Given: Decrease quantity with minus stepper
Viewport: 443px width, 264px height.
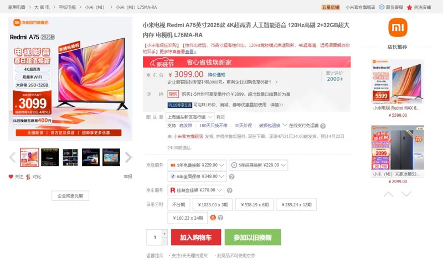Looking at the screenshot, I should point(164,241).
